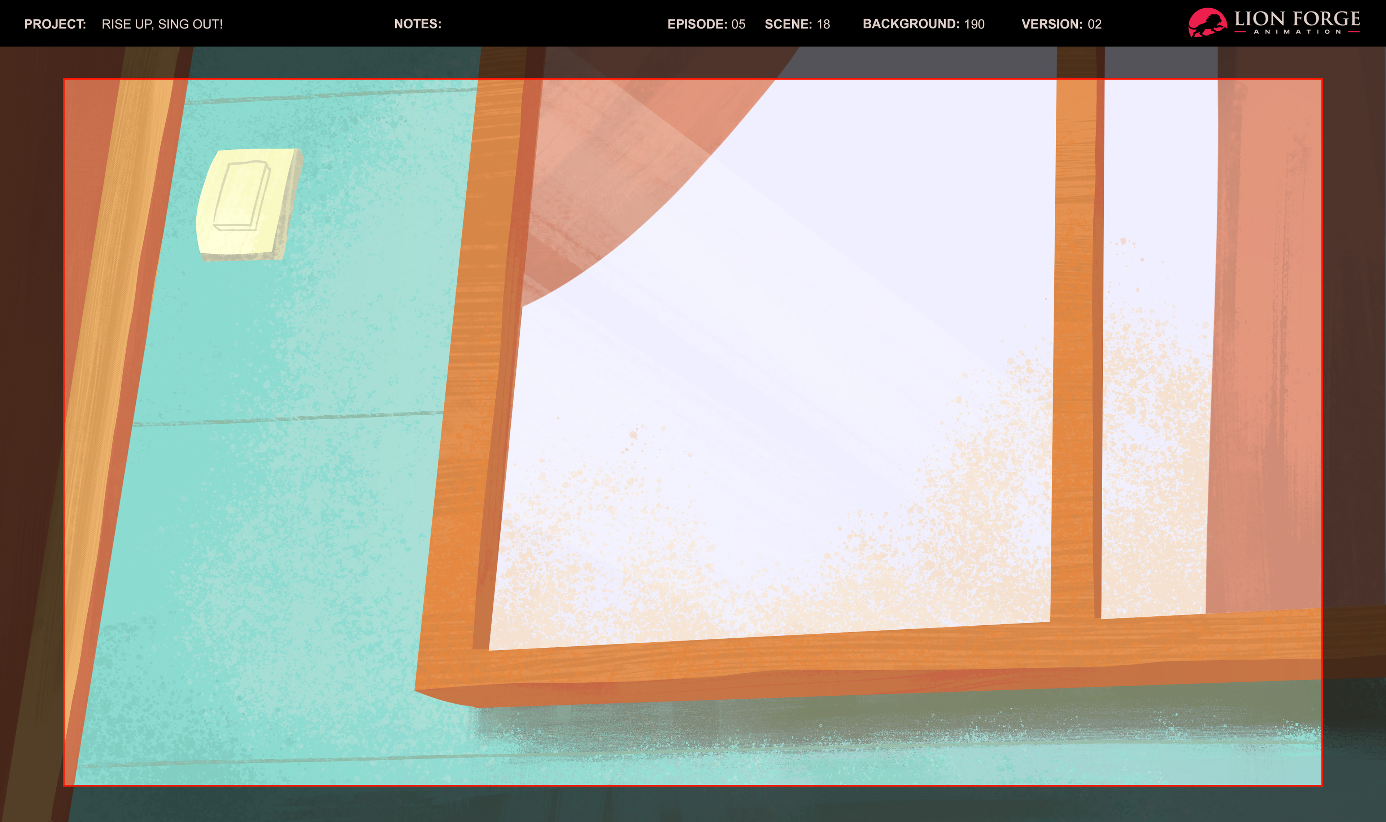
Task: Click the 'RISE UP, SING OUT!' project title
Action: pyautogui.click(x=162, y=25)
